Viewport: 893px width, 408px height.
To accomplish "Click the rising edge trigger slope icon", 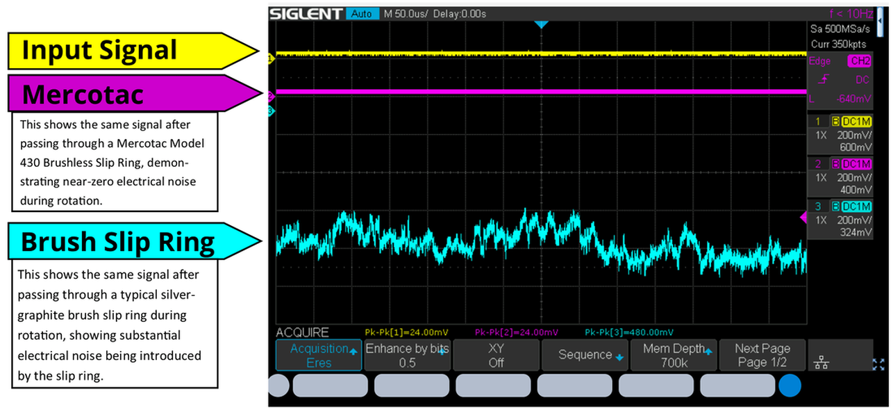I will tap(824, 81).
